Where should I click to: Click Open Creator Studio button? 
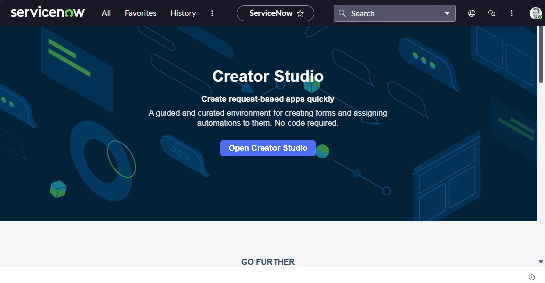pos(268,148)
